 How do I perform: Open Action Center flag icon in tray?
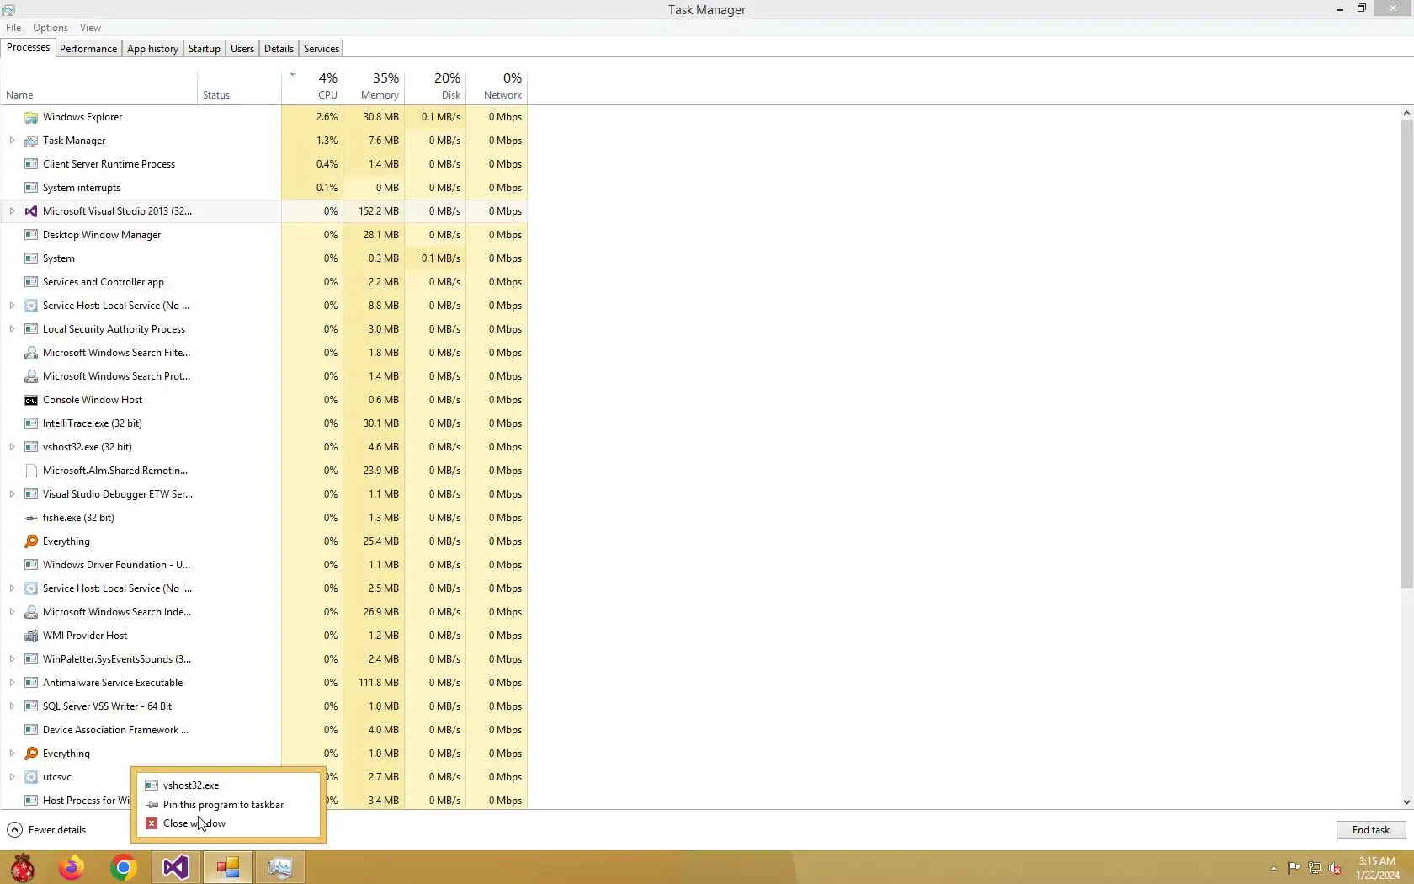[1294, 868]
